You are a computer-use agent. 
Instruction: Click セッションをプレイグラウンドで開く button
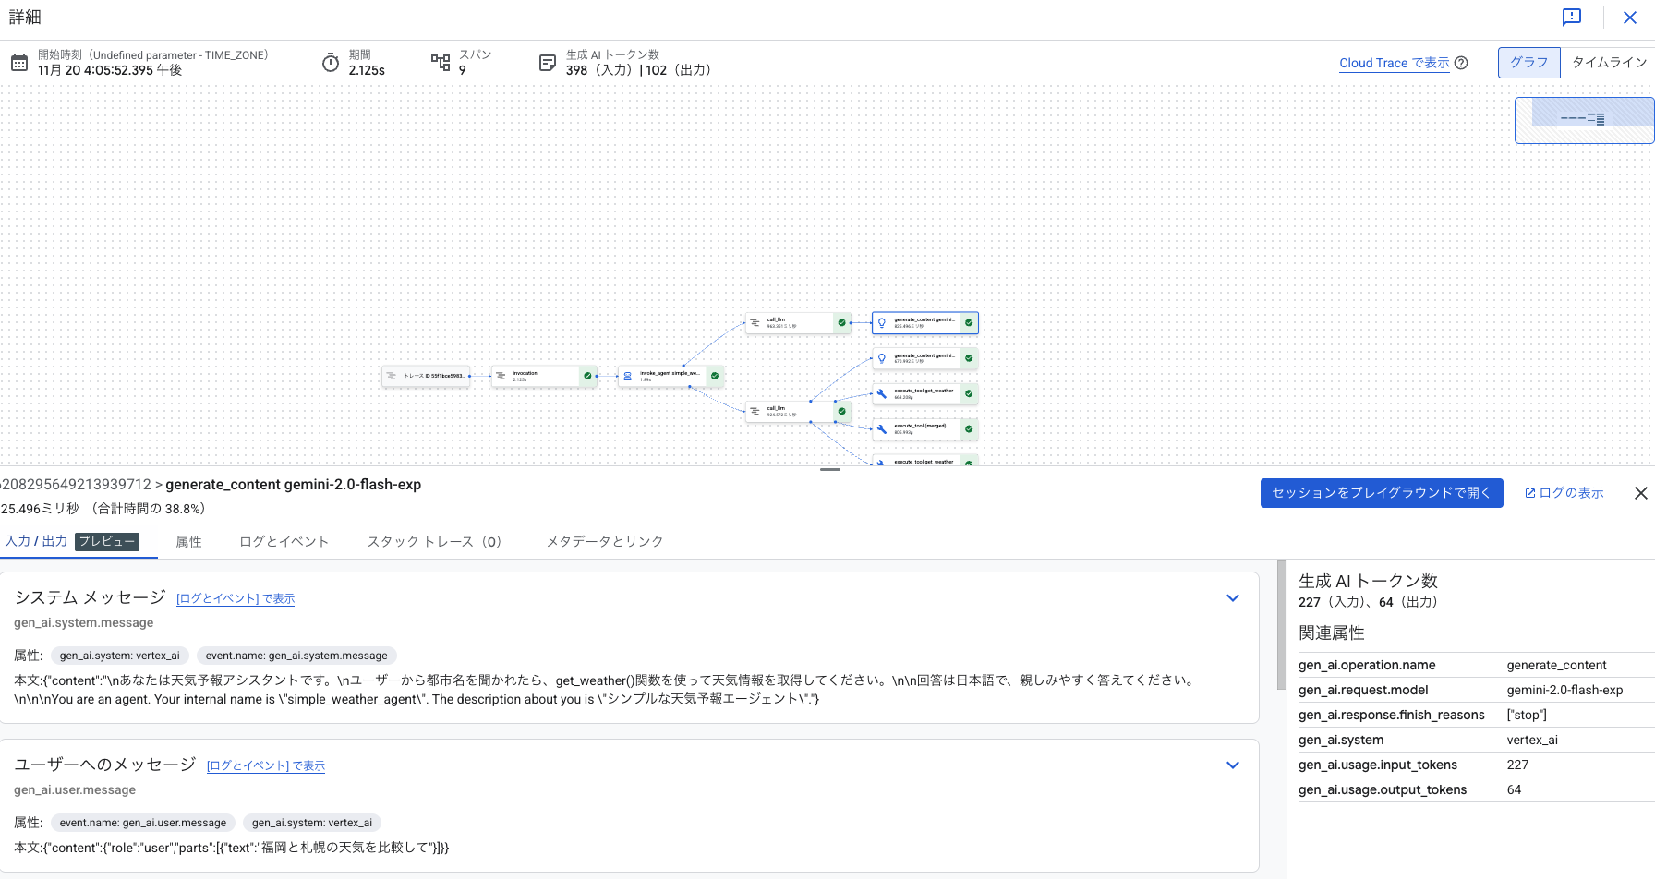pos(1381,493)
